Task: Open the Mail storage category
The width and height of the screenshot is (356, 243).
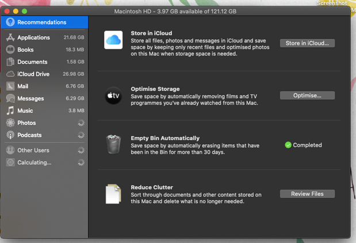Action: [x=44, y=86]
